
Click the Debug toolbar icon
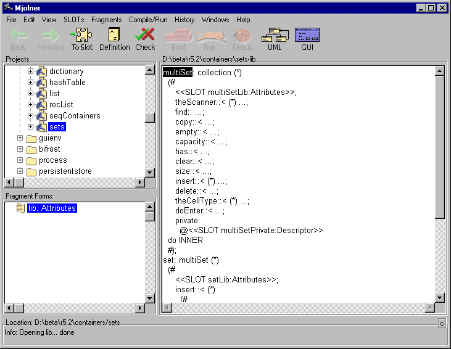pyautogui.click(x=242, y=39)
